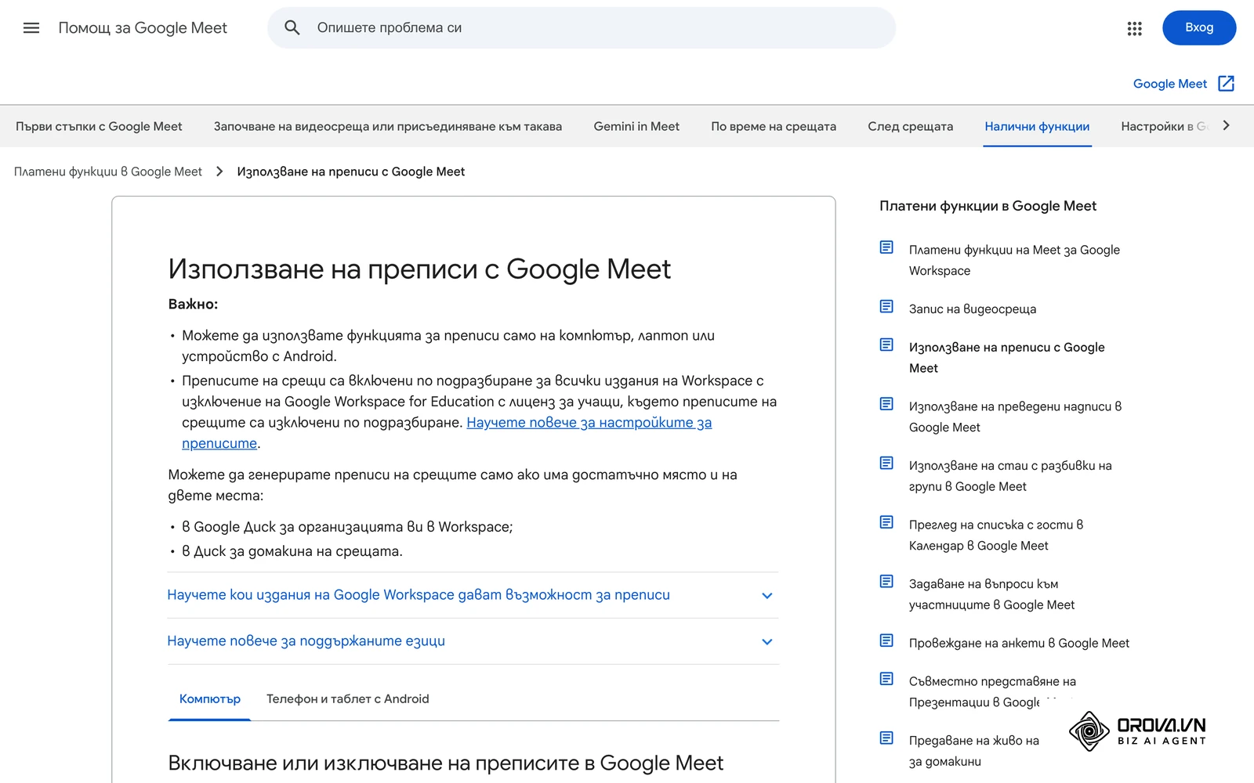Image resolution: width=1254 pixels, height=783 pixels.
Task: Click article icon beside 'Запис на видеосреща'
Action: click(886, 306)
